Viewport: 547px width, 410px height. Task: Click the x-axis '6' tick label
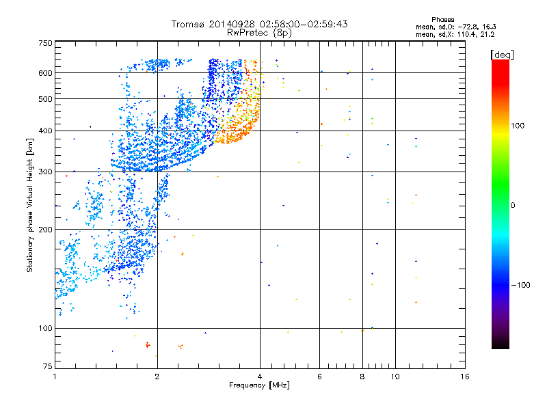(x=319, y=377)
